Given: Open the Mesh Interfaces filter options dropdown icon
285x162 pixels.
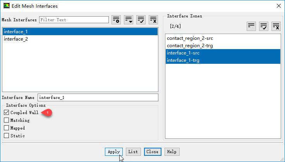Looking at the screenshot, I should tap(129, 20).
